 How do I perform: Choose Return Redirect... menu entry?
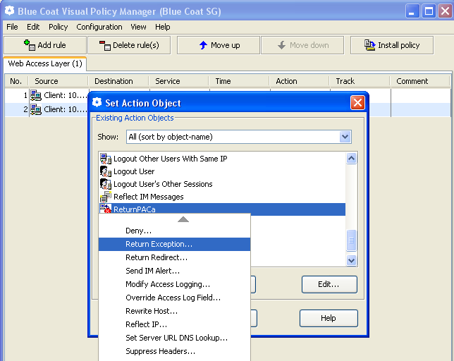pyautogui.click(x=174, y=257)
